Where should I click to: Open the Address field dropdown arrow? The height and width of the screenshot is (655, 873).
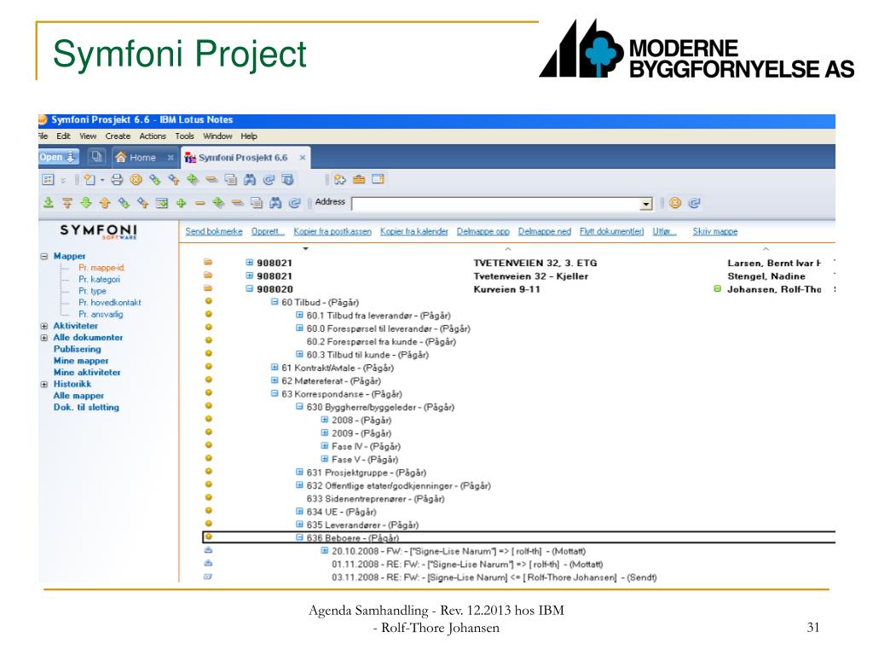(646, 204)
